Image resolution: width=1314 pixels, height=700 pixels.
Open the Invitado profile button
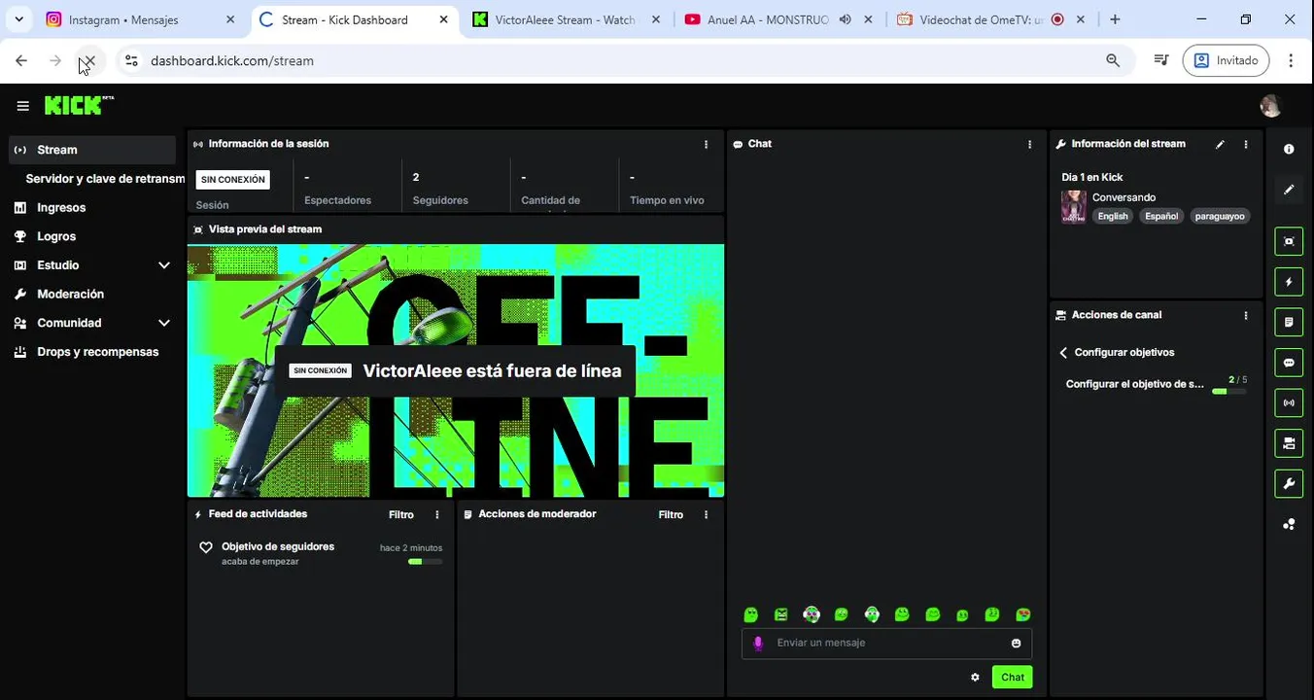1226,60
